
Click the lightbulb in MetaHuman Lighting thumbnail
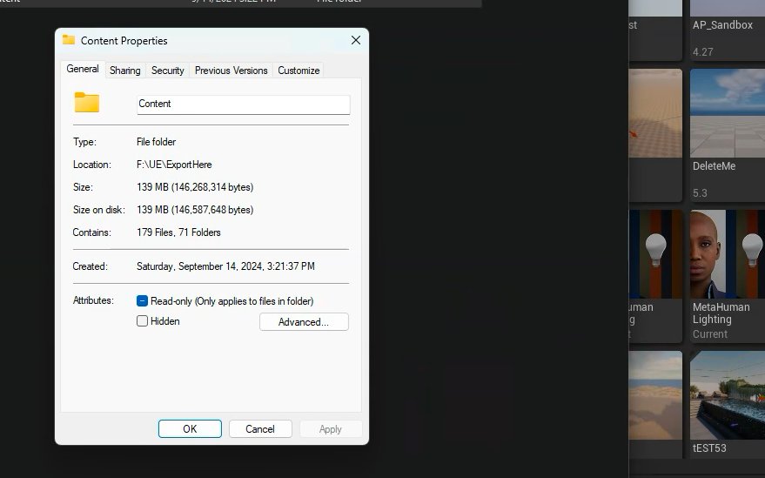(x=752, y=249)
